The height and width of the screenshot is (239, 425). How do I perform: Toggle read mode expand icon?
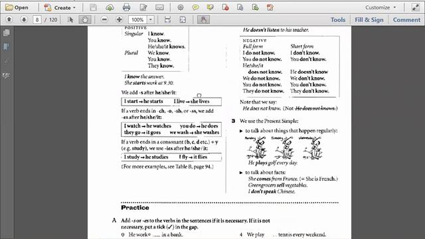click(x=416, y=7)
